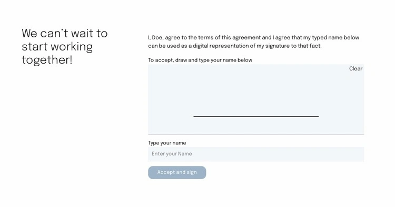Select the 'Type your name' label
The width and height of the screenshot is (395, 207).
click(x=167, y=143)
